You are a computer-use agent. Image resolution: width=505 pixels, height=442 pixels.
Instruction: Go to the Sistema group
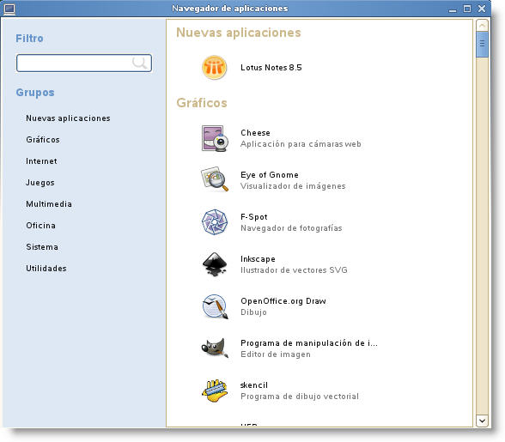[42, 247]
